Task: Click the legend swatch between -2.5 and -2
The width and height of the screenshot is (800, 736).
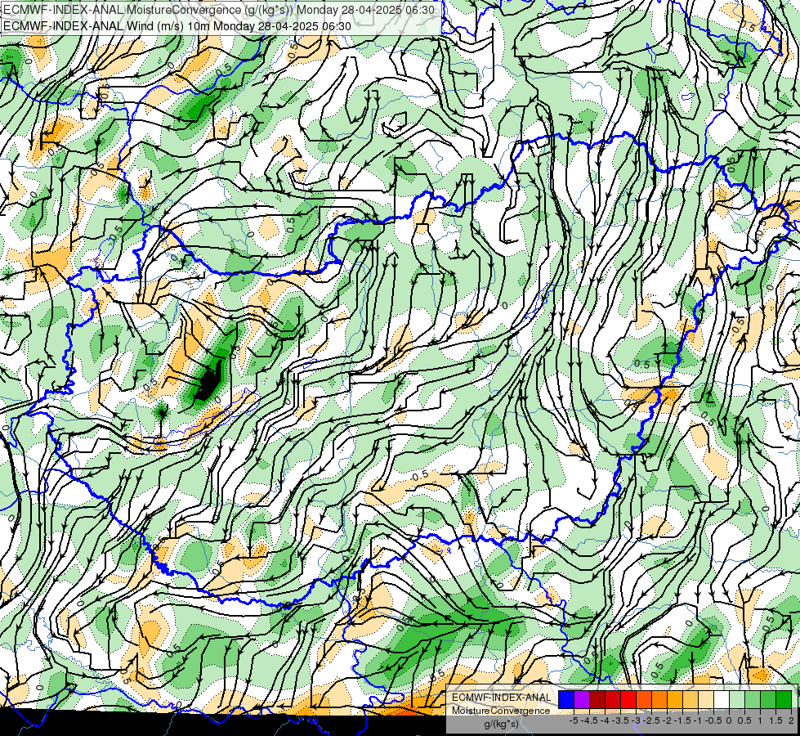Action: pos(659,699)
